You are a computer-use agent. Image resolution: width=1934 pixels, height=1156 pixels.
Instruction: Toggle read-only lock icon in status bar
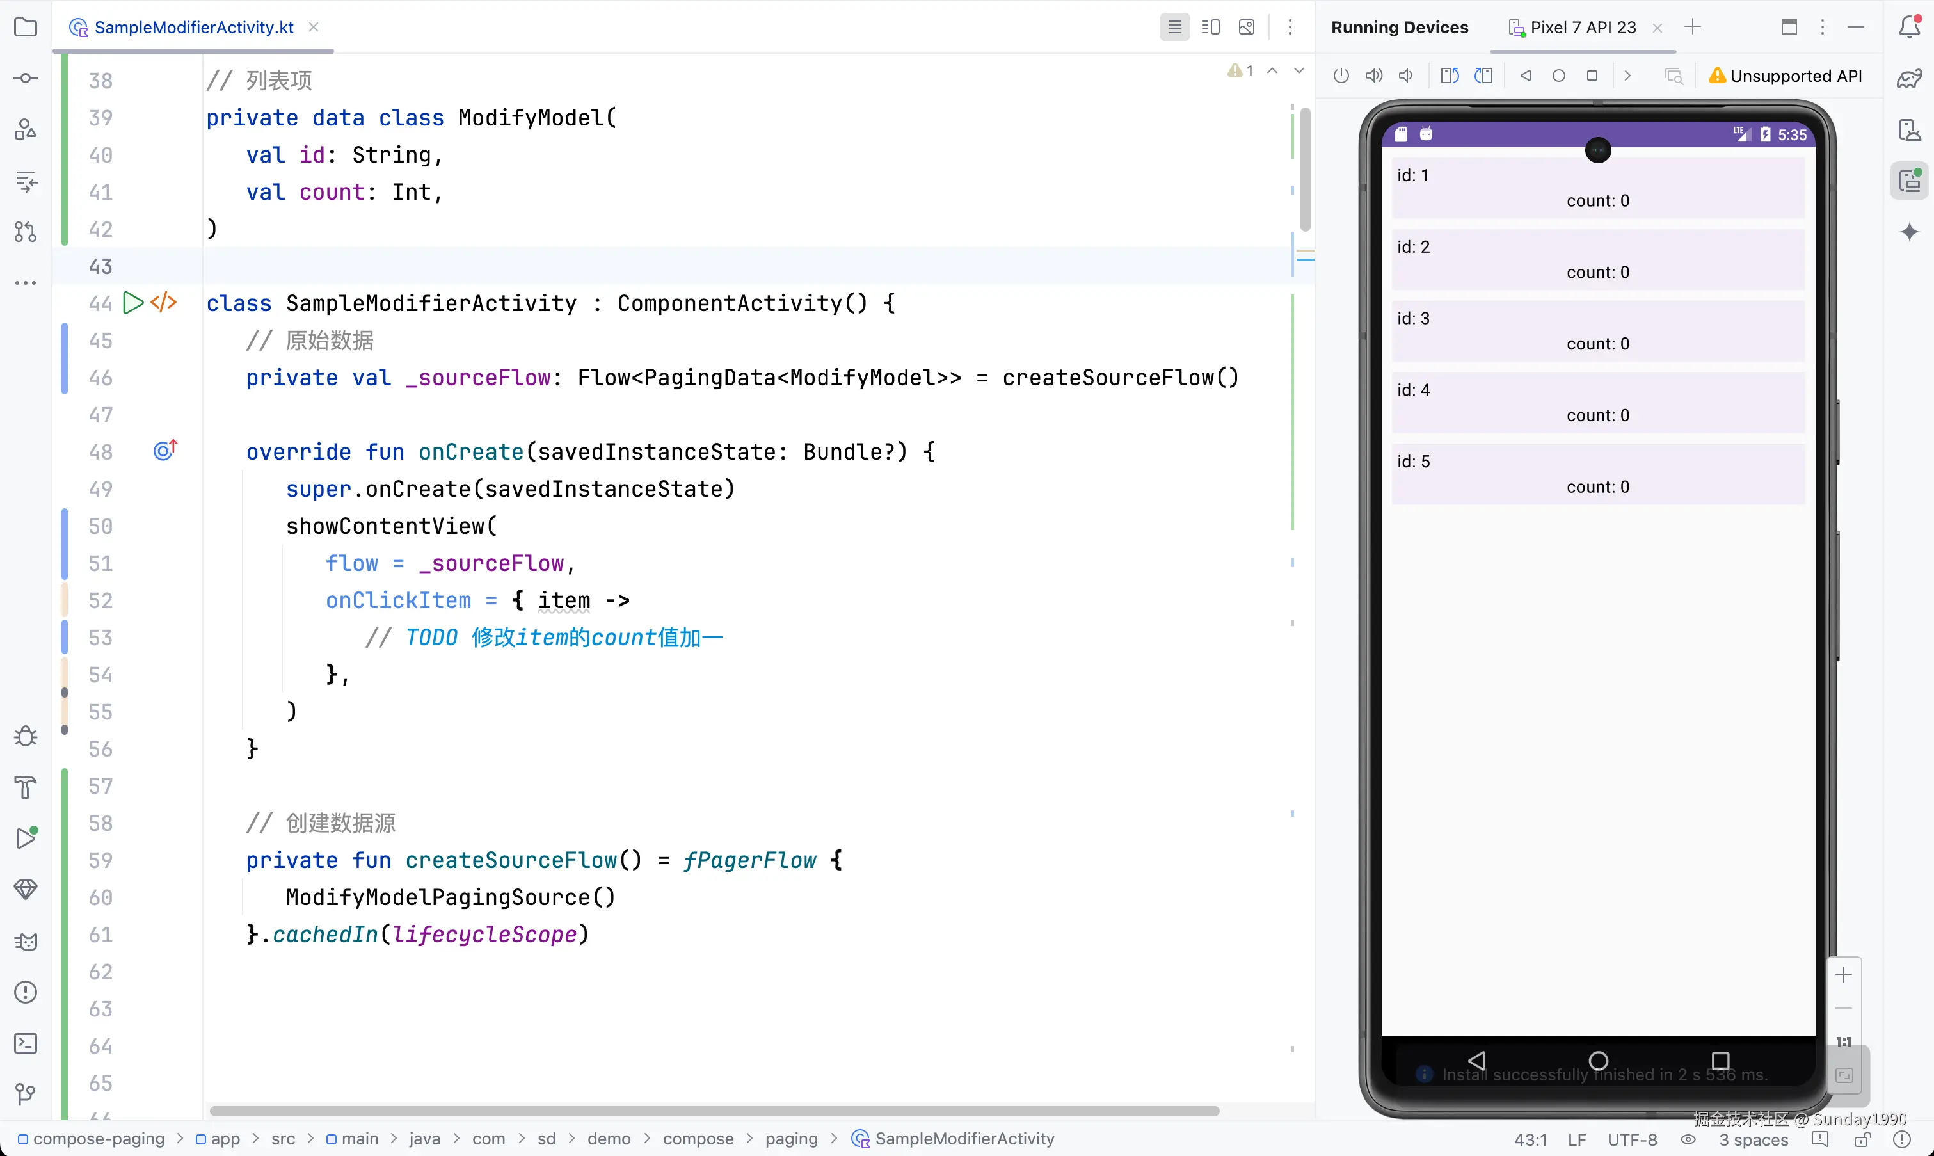coord(1862,1139)
